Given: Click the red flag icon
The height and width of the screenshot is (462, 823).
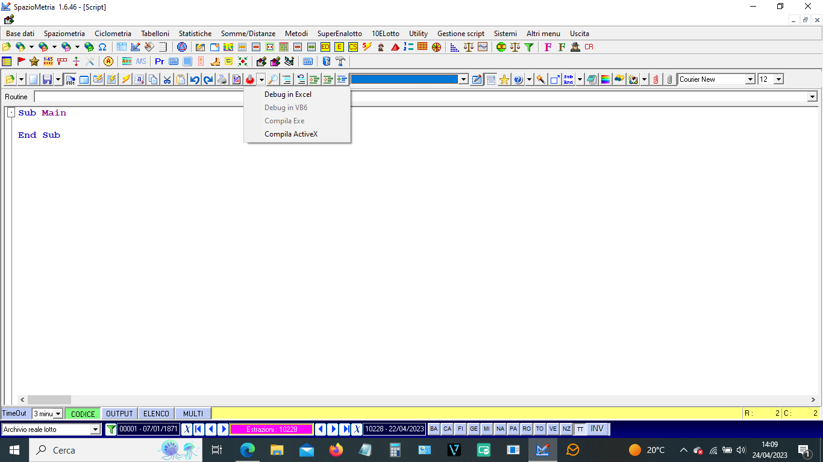Looking at the screenshot, I should coord(21,61).
